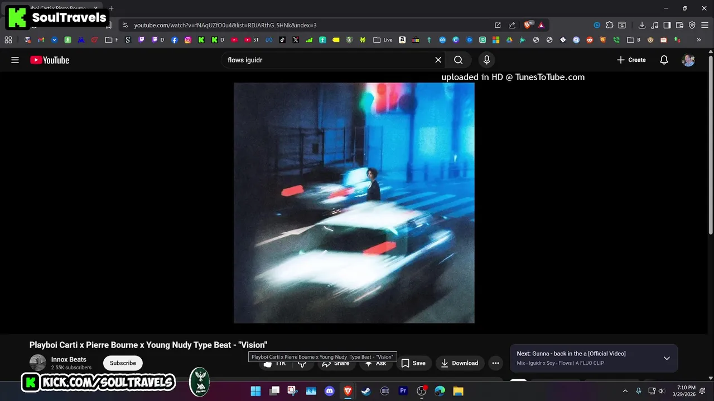Screen dimensions: 714x401
Task: Open the browser downloads arrow
Action: [642, 25]
